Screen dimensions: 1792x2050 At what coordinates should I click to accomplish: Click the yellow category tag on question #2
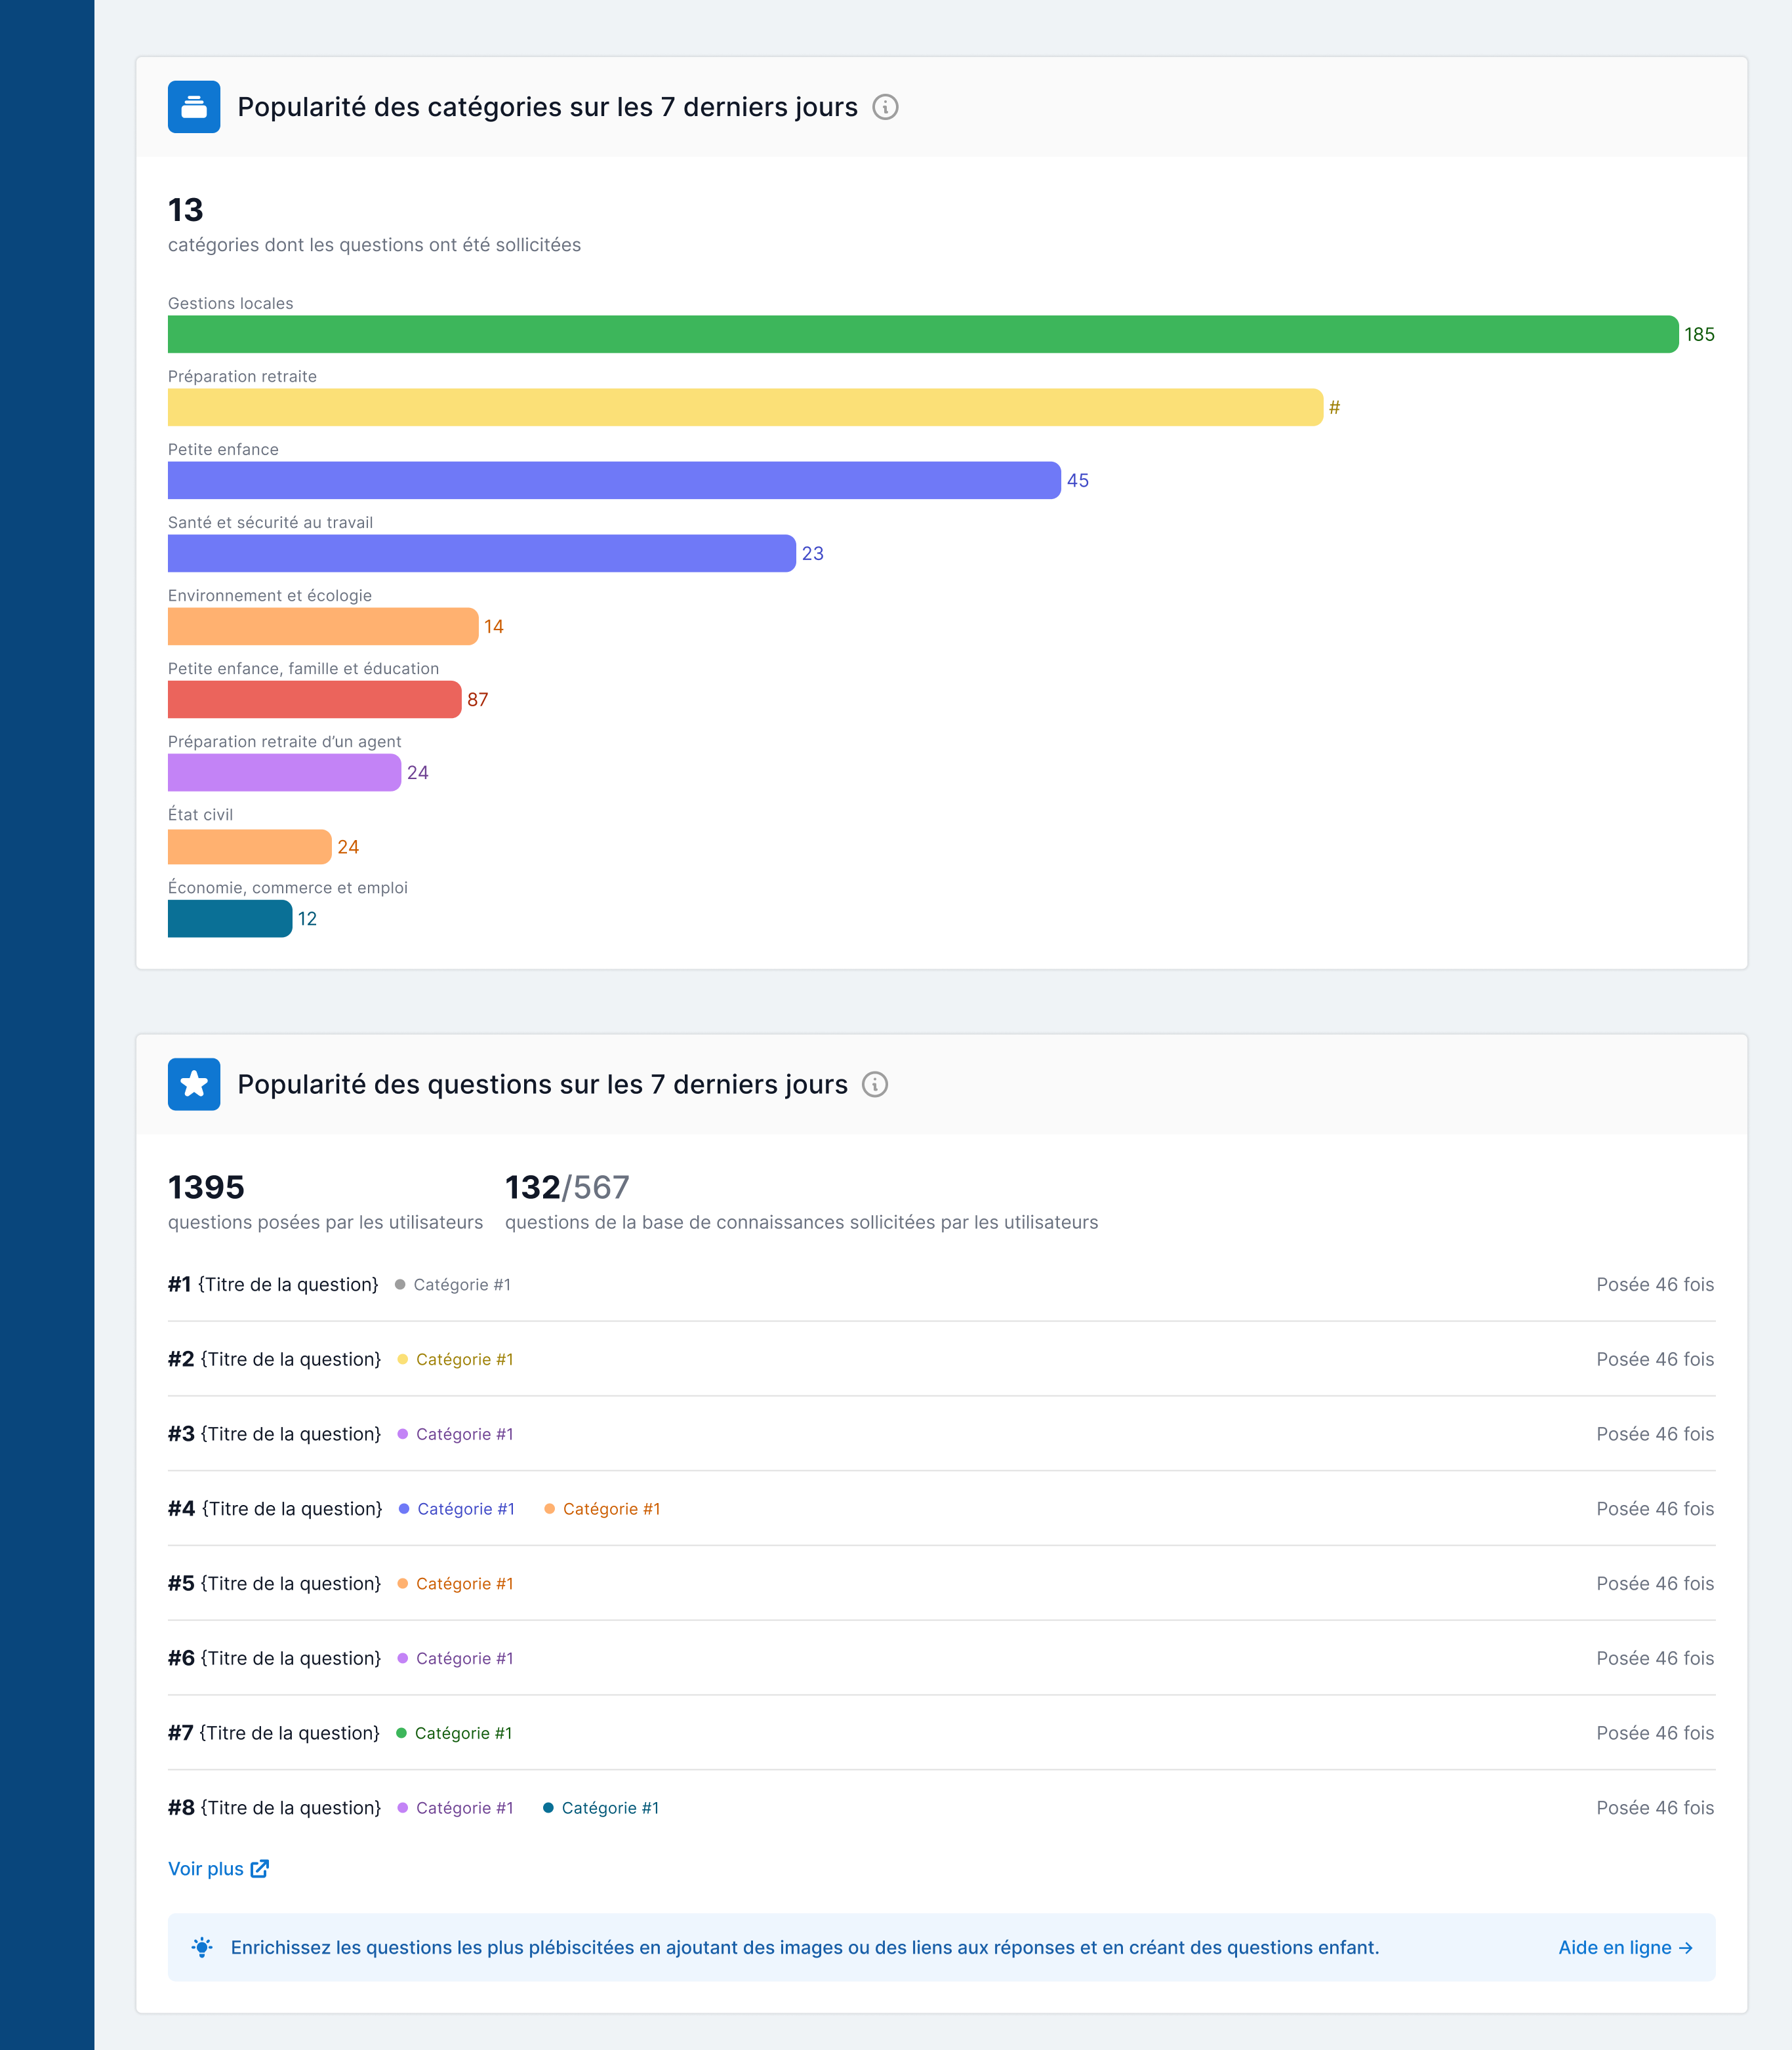464,1359
